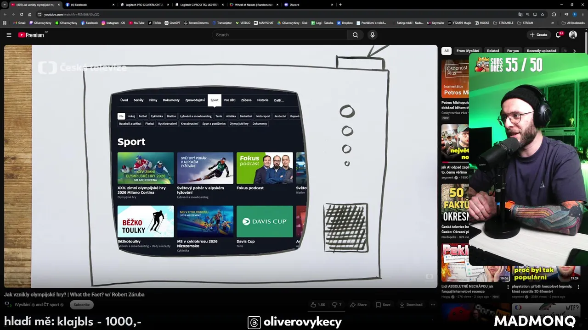Click the YouTube search magnifier button

[x=355, y=35]
